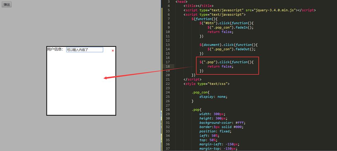Click return false; on line 10

click(x=220, y=32)
